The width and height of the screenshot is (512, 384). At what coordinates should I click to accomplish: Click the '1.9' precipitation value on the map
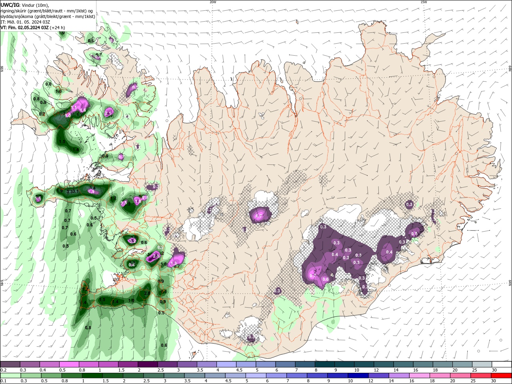coord(60,191)
